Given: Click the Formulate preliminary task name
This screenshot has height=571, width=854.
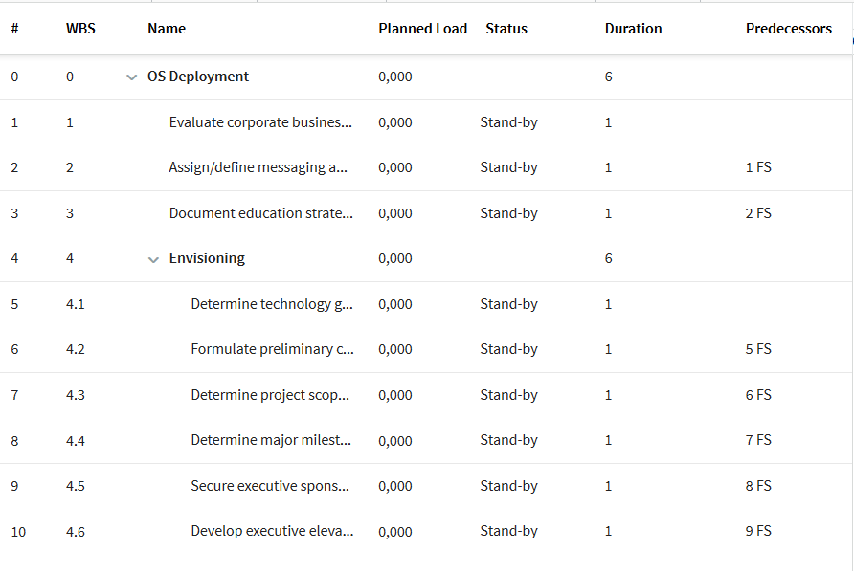Looking at the screenshot, I should 272,349.
